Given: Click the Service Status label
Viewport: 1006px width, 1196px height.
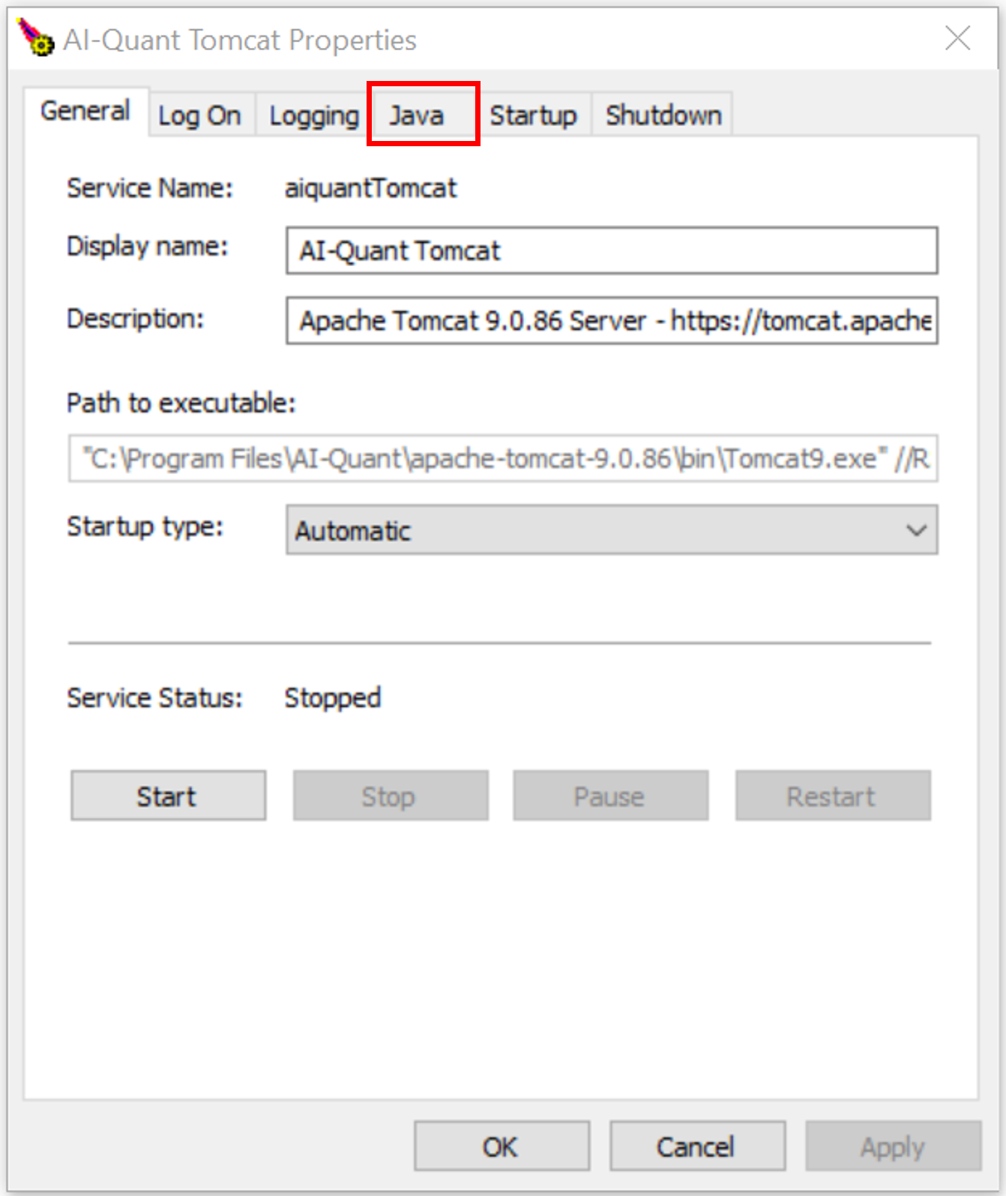Looking at the screenshot, I should click(155, 698).
